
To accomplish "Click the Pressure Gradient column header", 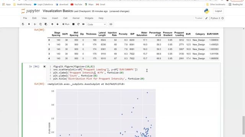I will click(168, 34).
